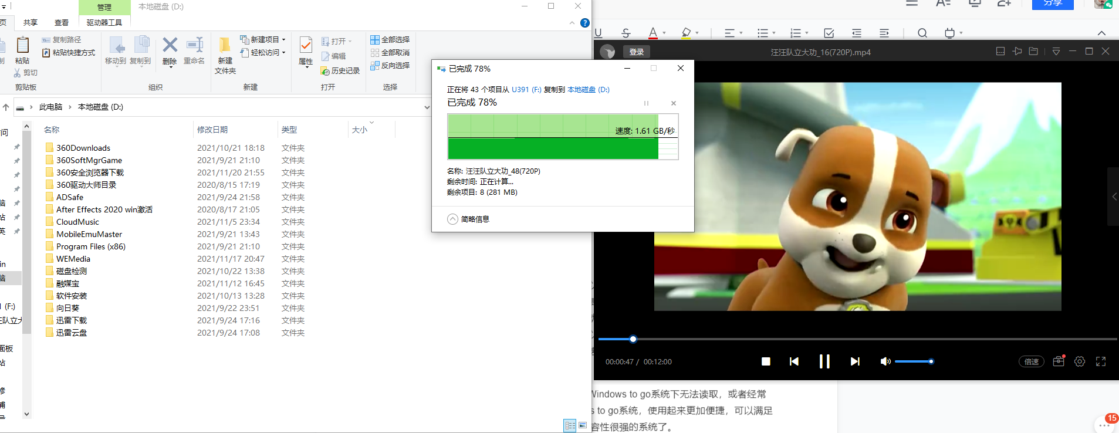Image resolution: width=1119 pixels, height=433 pixels.
Task: Click the Rename icon
Action: point(194,45)
